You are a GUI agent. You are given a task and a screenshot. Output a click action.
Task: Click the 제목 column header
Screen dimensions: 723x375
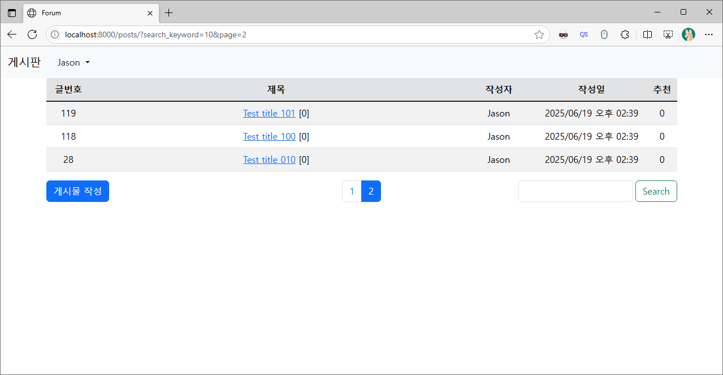click(x=276, y=89)
